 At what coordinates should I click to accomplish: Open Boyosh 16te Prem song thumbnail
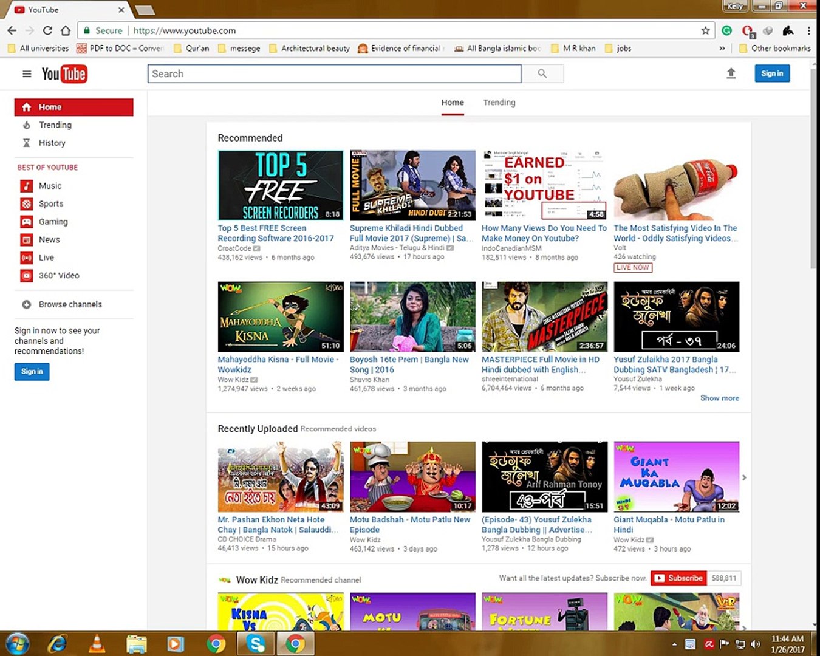pos(412,316)
